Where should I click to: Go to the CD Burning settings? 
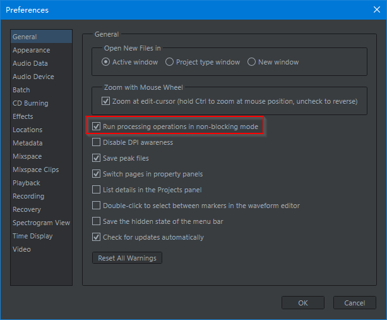click(30, 103)
